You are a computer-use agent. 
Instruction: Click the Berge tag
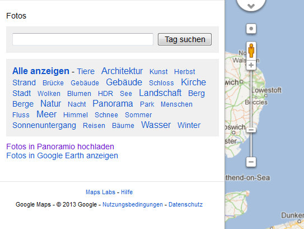[x=23, y=104]
